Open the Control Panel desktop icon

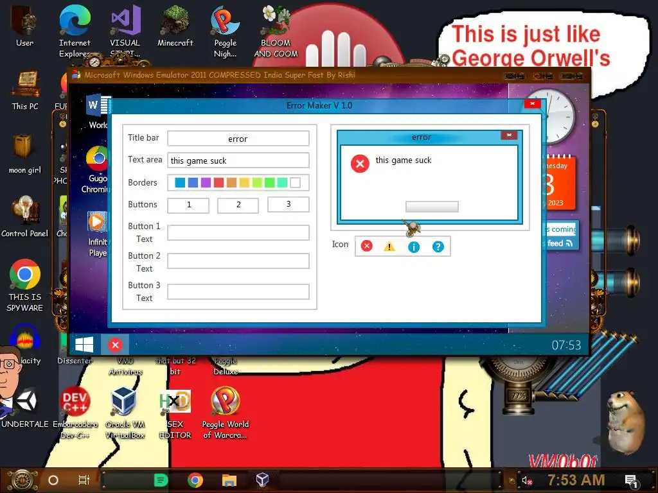[25, 217]
